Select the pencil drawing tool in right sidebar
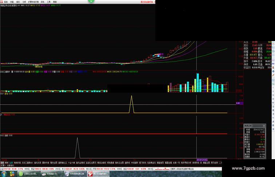 pyautogui.click(x=273, y=75)
